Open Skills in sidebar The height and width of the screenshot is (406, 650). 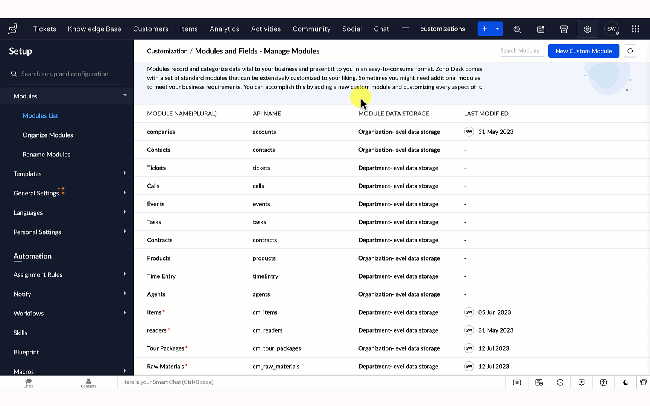(20, 333)
